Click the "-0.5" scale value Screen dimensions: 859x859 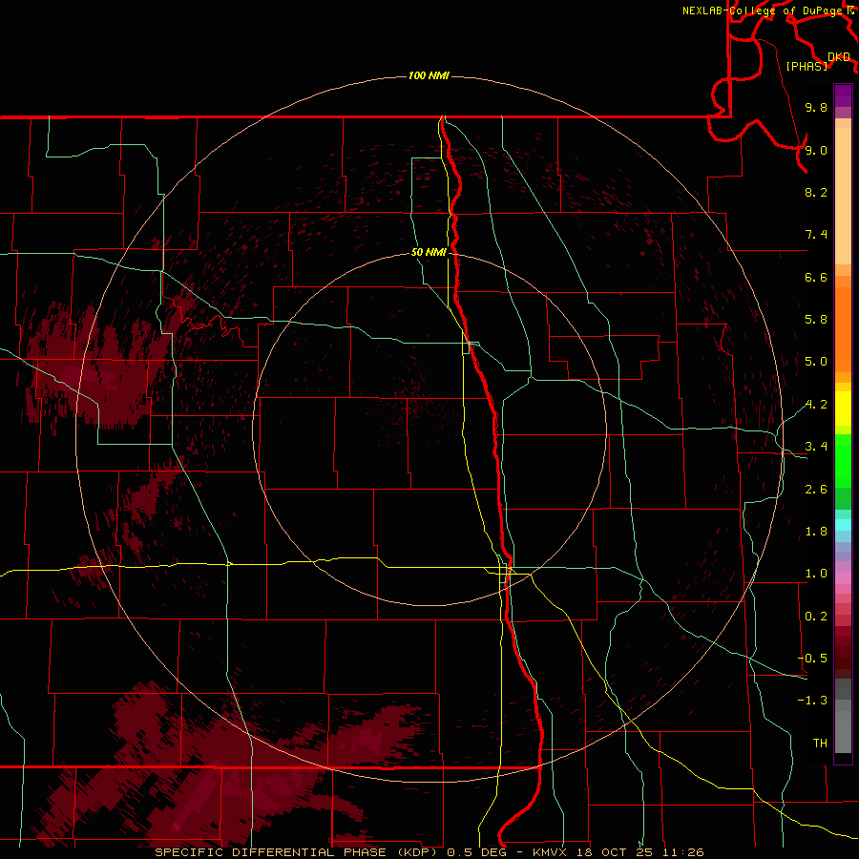812,659
